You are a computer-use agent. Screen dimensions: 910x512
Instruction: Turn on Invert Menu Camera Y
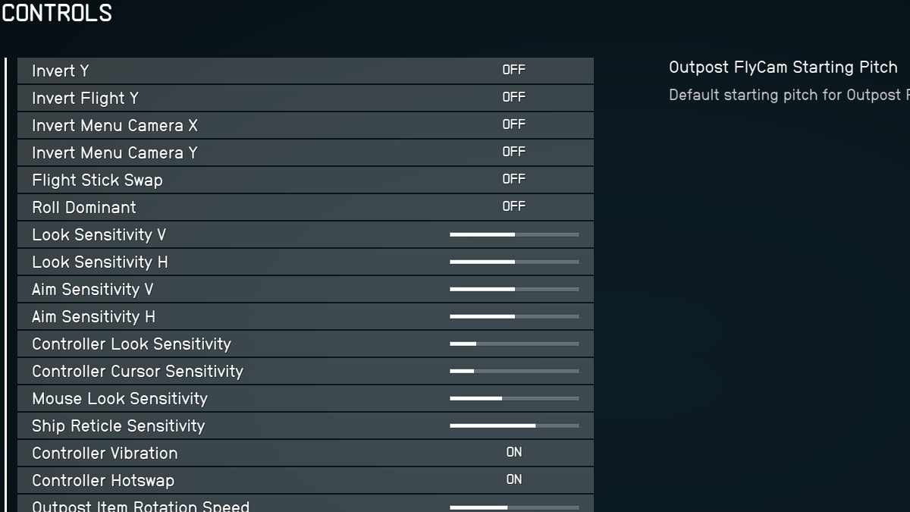513,152
